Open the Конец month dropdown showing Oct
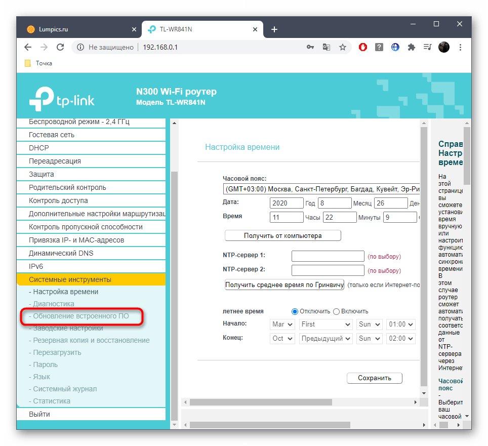Screen dimensions: 488x446 pos(282,339)
